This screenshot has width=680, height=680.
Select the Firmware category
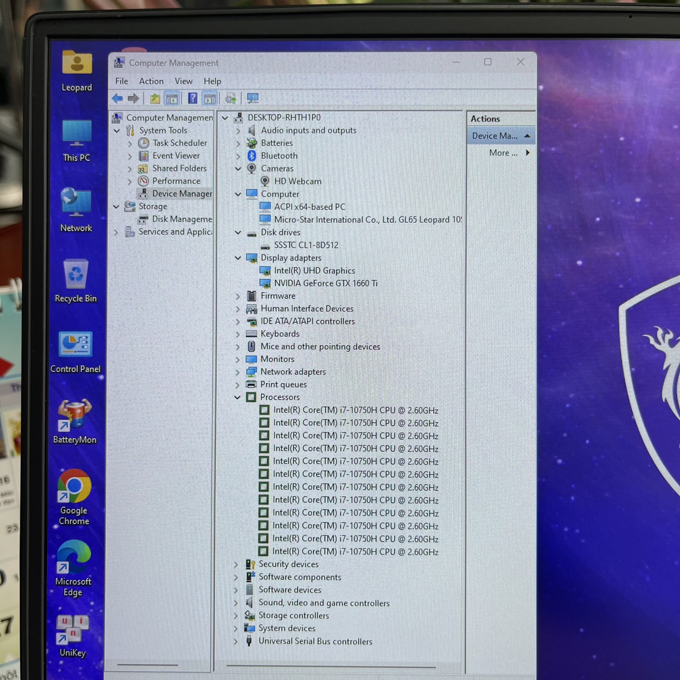pyautogui.click(x=278, y=296)
